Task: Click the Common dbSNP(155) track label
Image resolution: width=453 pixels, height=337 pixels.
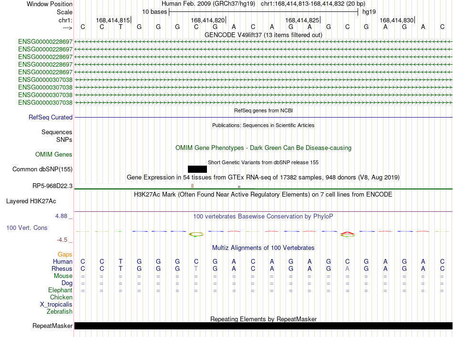Action: coord(42,169)
